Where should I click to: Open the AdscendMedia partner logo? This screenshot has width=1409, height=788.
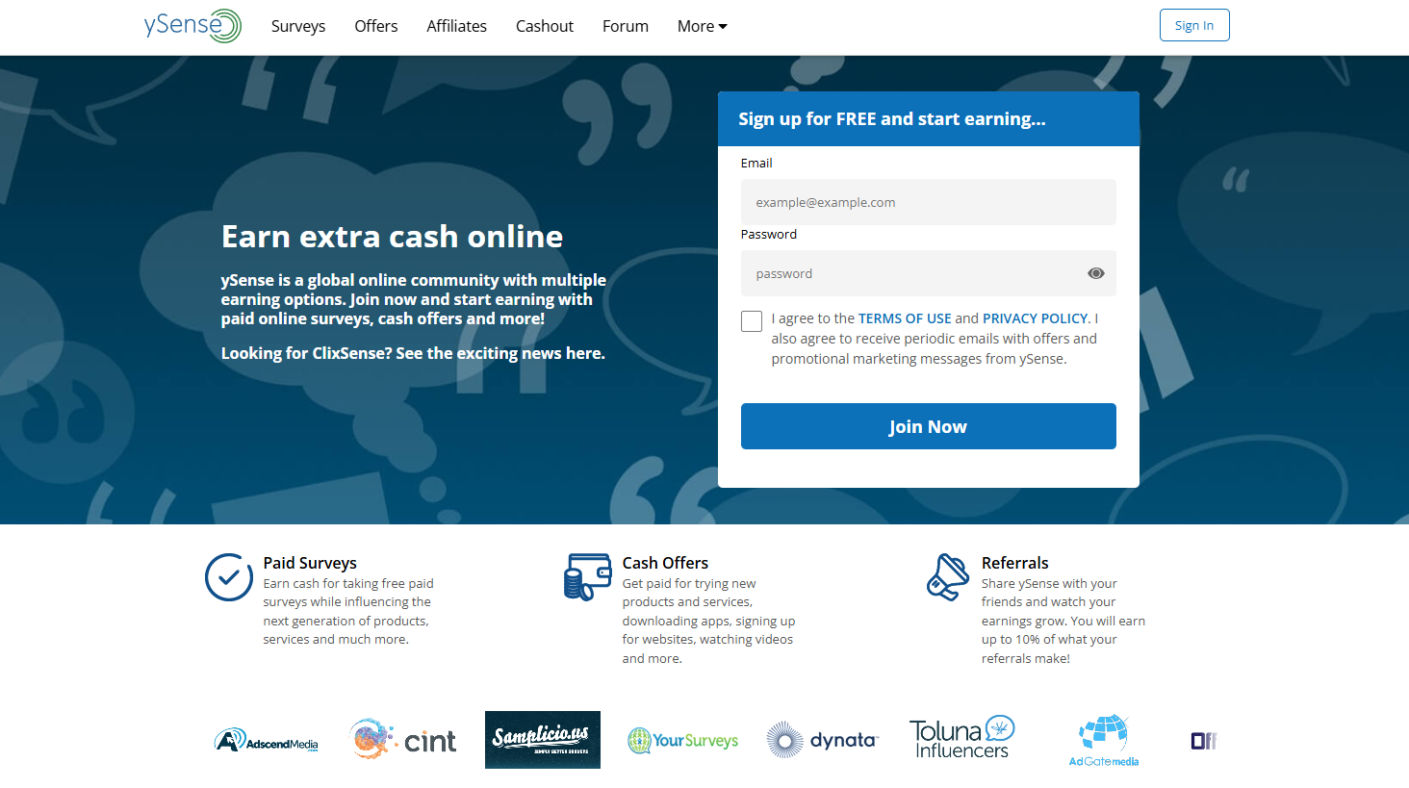267,741
